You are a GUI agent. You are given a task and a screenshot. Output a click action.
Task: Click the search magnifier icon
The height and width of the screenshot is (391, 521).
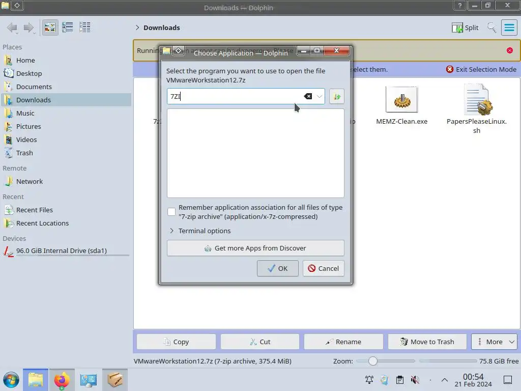[491, 27]
